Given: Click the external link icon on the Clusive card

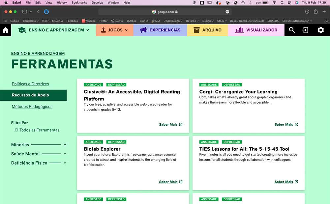Looking at the screenshot, I should click(181, 125).
